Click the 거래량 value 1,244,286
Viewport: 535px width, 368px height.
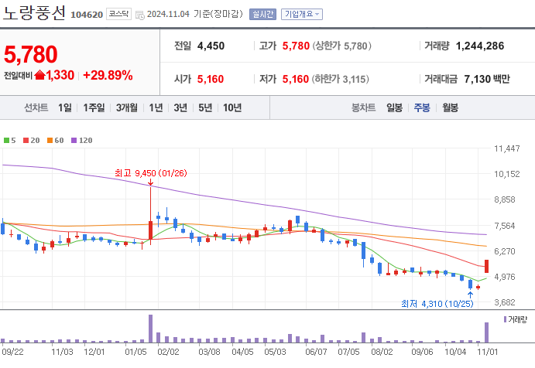coord(480,46)
